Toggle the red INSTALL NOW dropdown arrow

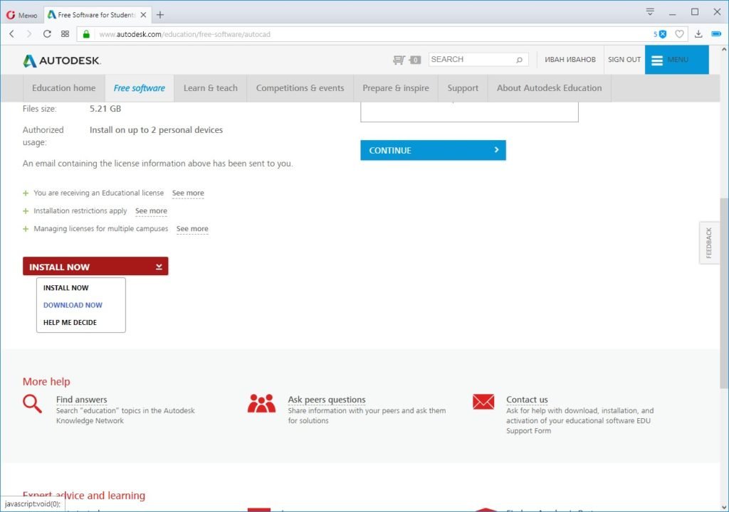pos(159,267)
